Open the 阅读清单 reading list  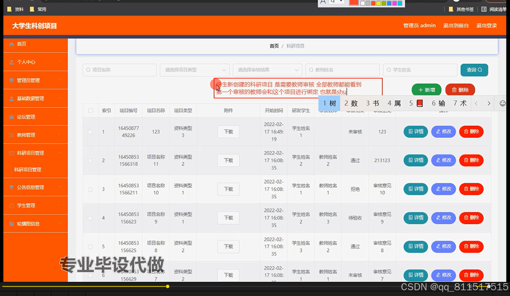494,9
